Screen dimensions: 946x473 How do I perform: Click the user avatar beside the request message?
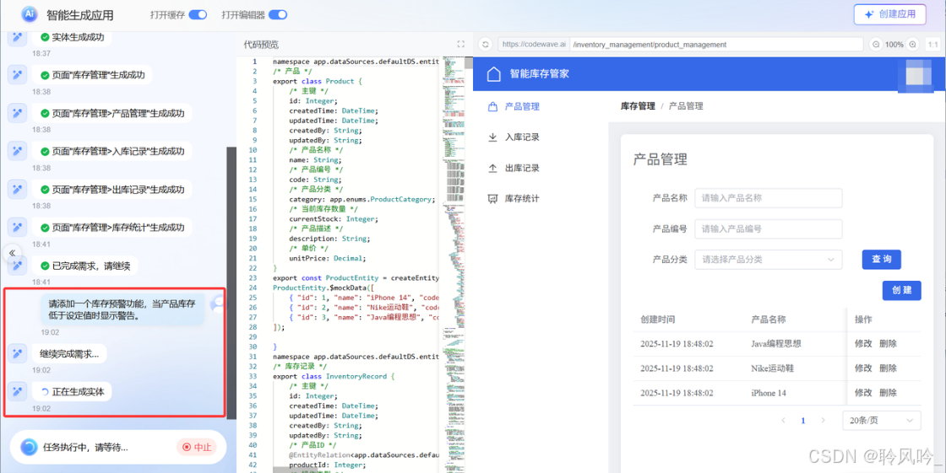(216, 304)
